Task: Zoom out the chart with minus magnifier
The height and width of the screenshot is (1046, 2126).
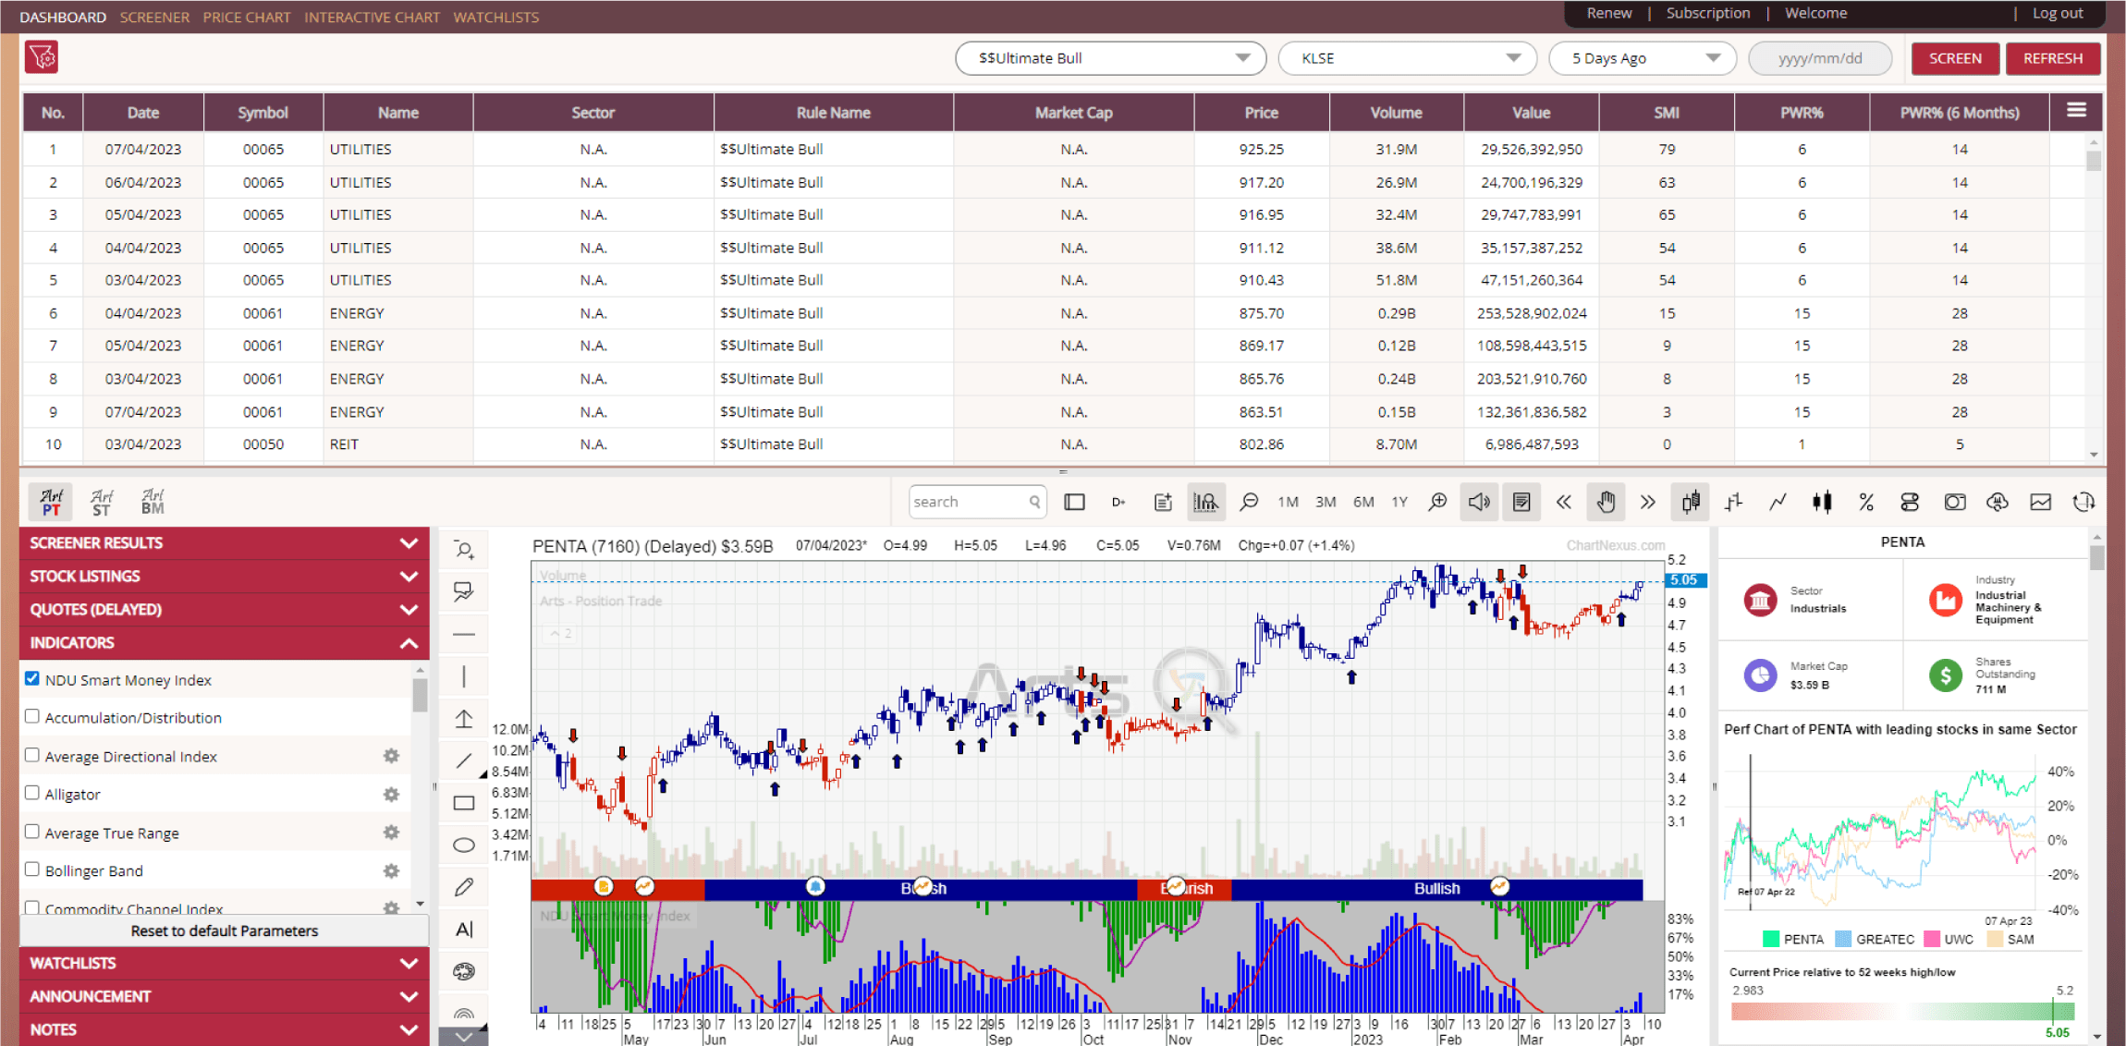Action: 1249,502
